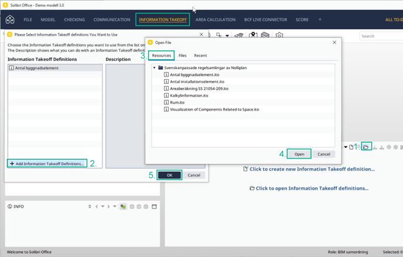Click the folder icon of Svenskanpassade regelsamlingar

tap(160, 68)
